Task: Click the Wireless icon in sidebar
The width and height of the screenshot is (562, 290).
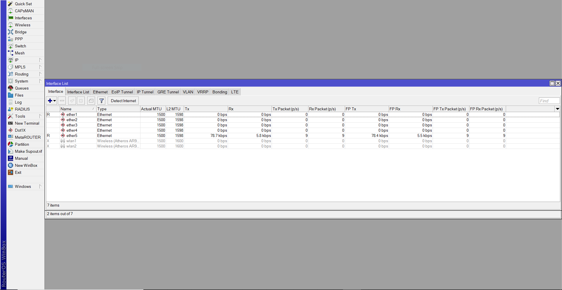Action: 11,25
